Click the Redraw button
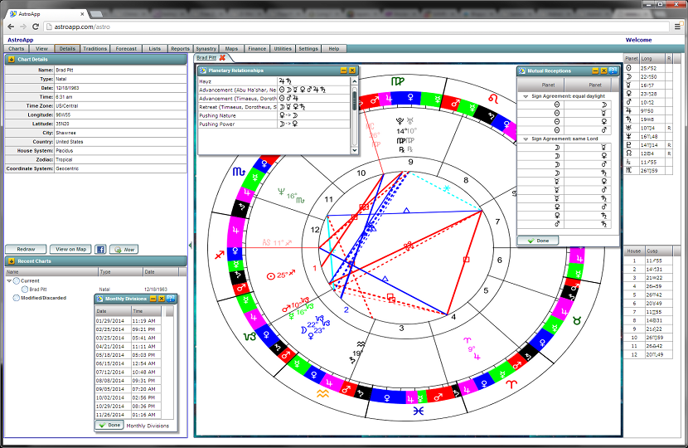The width and height of the screenshot is (688, 448). [x=25, y=249]
